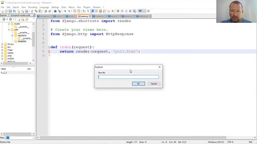The image size is (257, 144).
Task: Open the Encoding menu
Action: pyautogui.click(x=33, y=7)
